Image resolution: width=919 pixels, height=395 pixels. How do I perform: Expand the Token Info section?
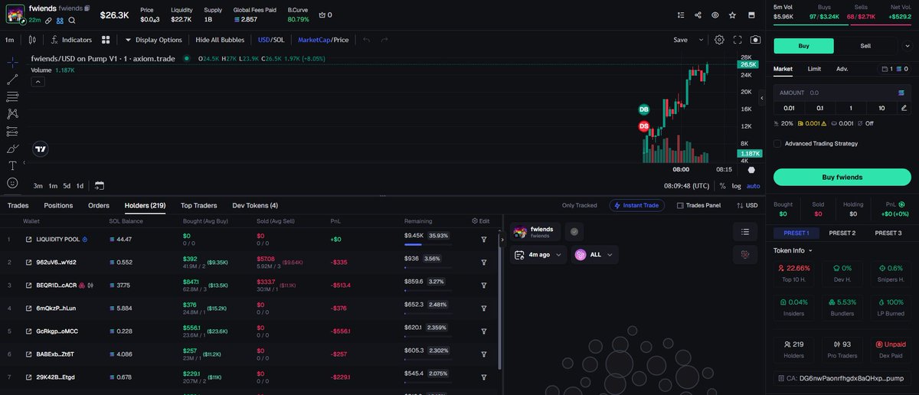[793, 250]
